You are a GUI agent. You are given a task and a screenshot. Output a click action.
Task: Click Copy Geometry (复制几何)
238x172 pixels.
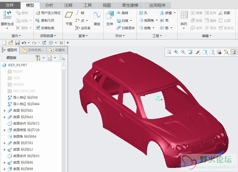[x=45, y=21]
